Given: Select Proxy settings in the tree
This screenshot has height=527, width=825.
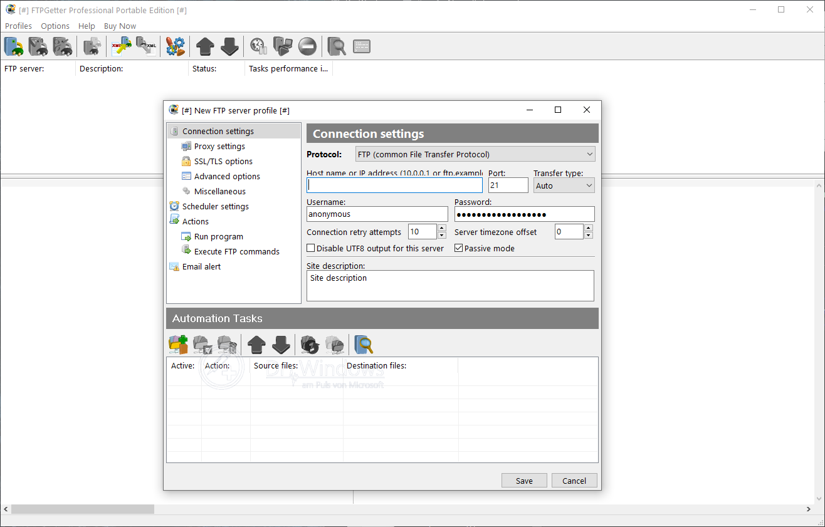Looking at the screenshot, I should point(219,146).
